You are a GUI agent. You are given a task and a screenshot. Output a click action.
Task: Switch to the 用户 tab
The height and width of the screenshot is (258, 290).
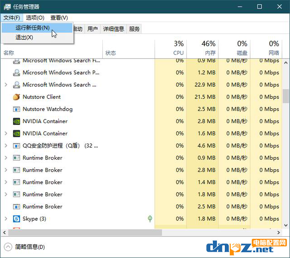point(92,29)
